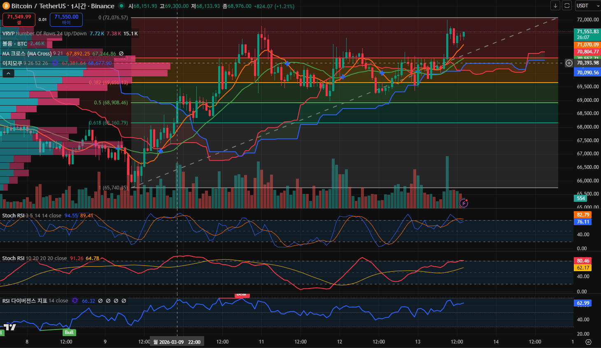The width and height of the screenshot is (601, 348).
Task: Click the blue 71,550.00 buy button
Action: pyautogui.click(x=66, y=19)
